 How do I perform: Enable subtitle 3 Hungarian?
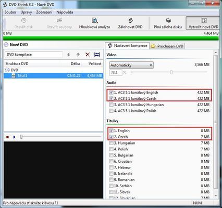coord(111,143)
